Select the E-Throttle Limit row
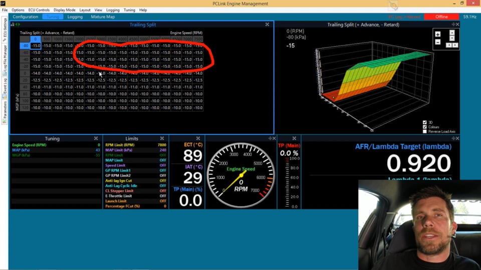 tap(136, 196)
